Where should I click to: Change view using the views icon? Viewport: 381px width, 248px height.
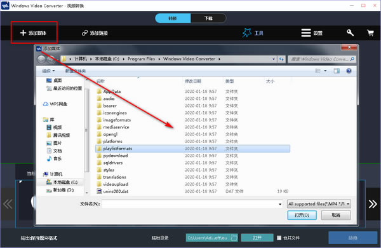tap(318, 71)
